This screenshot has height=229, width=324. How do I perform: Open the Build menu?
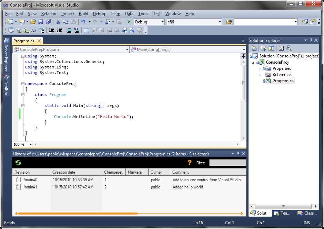[x=83, y=14]
